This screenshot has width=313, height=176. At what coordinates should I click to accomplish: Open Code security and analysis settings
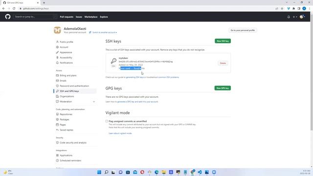[x=73, y=142]
